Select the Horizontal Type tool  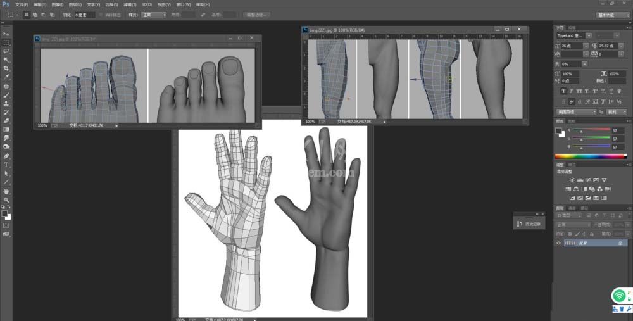point(6,165)
